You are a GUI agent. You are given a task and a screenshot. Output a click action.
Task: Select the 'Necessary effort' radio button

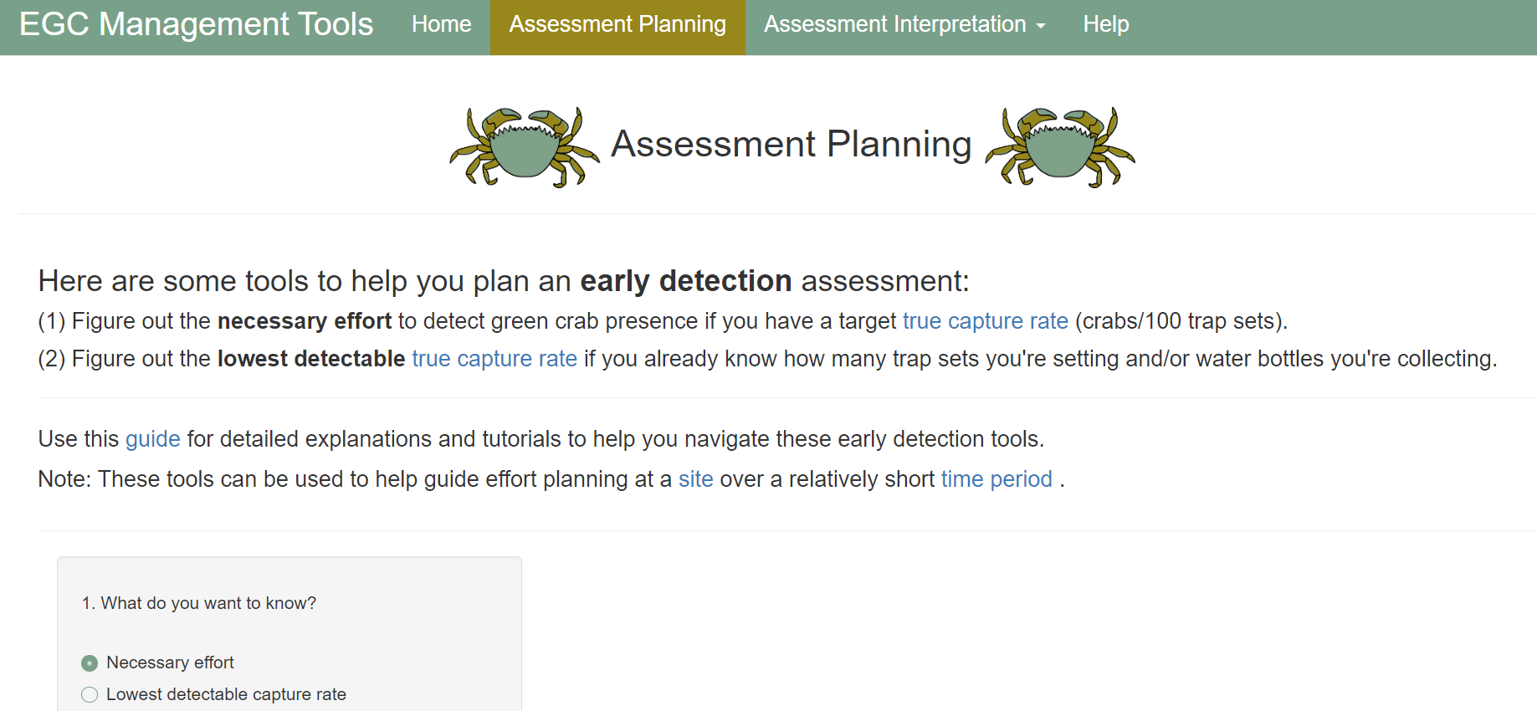[90, 663]
